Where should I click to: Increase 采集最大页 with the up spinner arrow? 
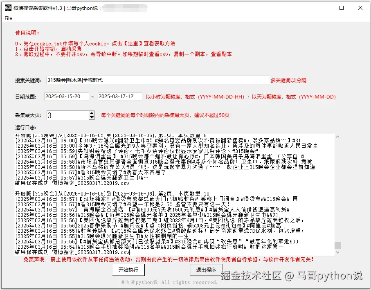(92, 113)
